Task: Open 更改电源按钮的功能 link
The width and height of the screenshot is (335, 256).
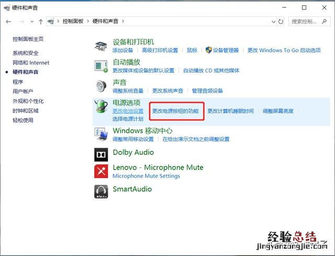Action: [175, 111]
